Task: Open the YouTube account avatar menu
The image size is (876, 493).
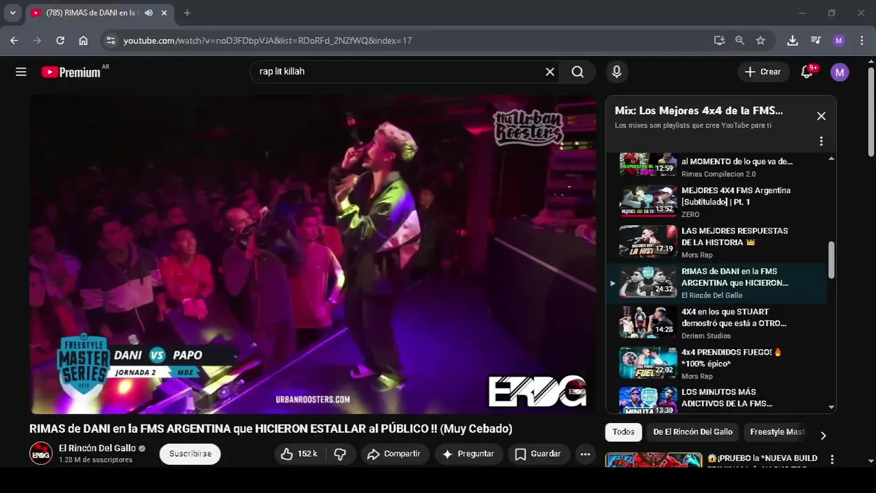Action: pos(840,71)
